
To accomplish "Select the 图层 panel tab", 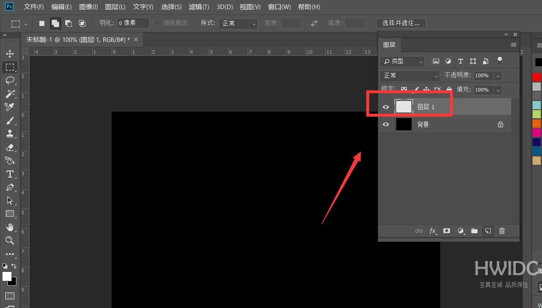I will coord(389,45).
